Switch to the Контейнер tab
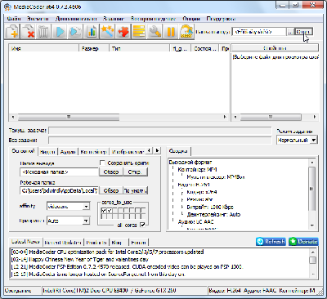Image resolution: width=327 pixels, height=299 pixels. coord(93,152)
